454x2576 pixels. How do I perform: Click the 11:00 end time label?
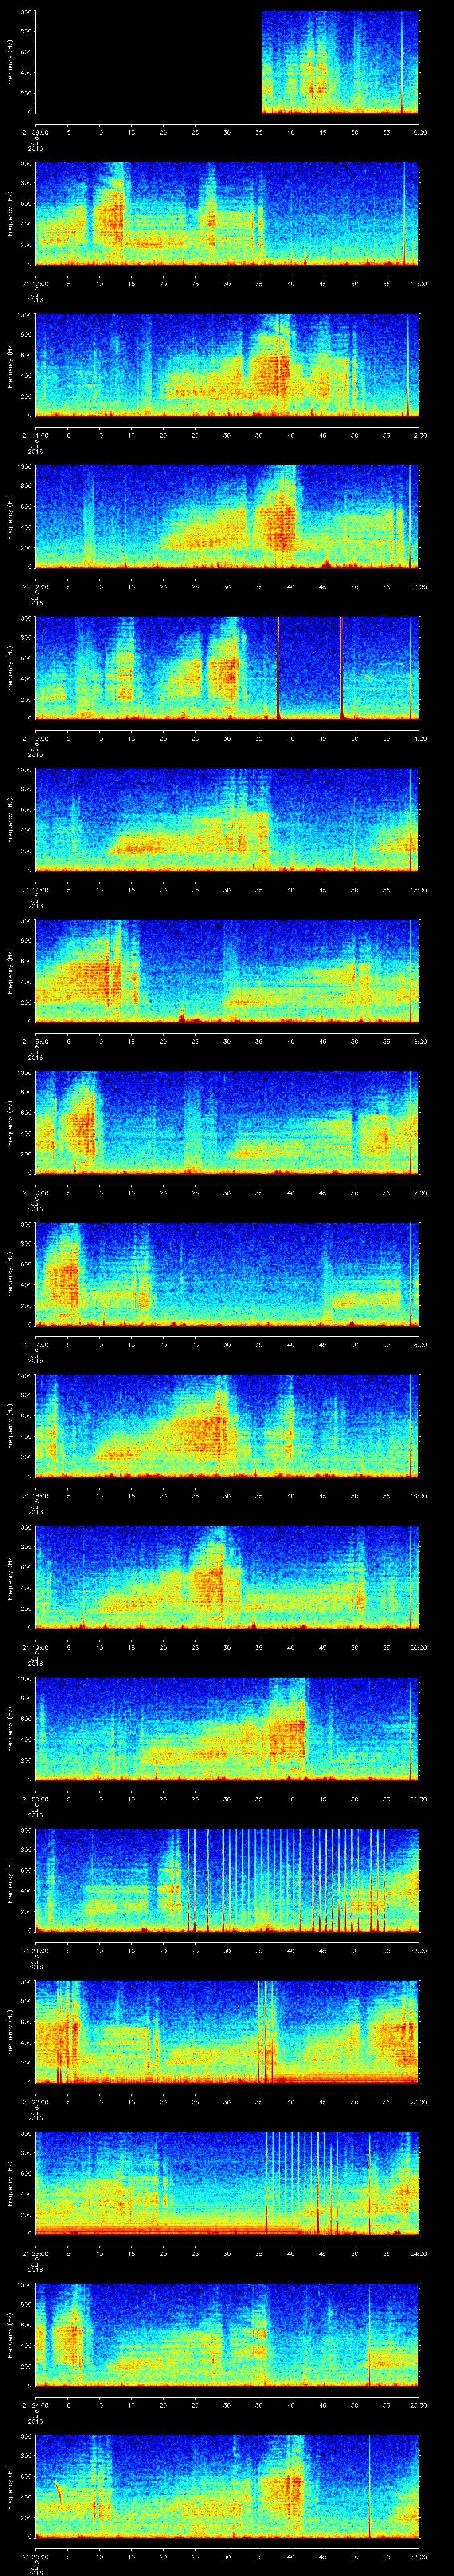[x=418, y=284]
